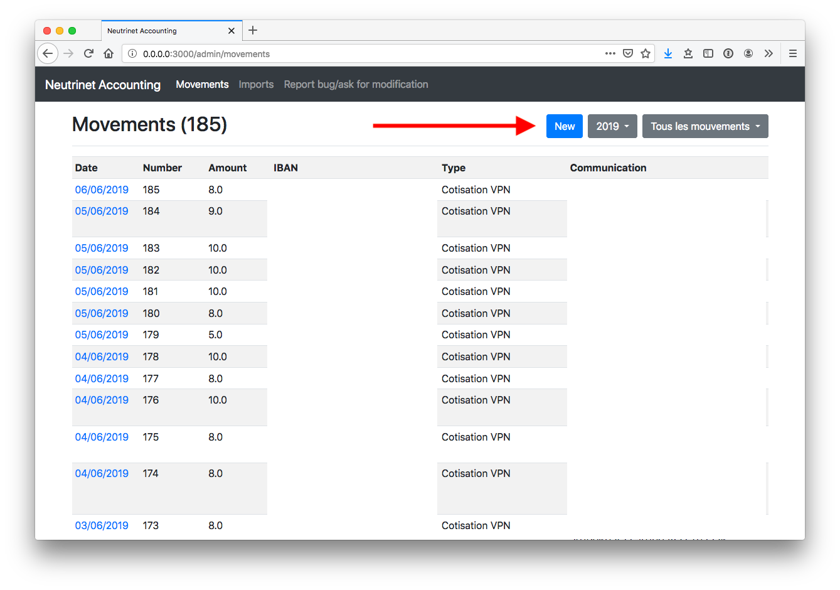Expand the Tous les mouvements filter dropdown
The image size is (840, 590).
705,126
